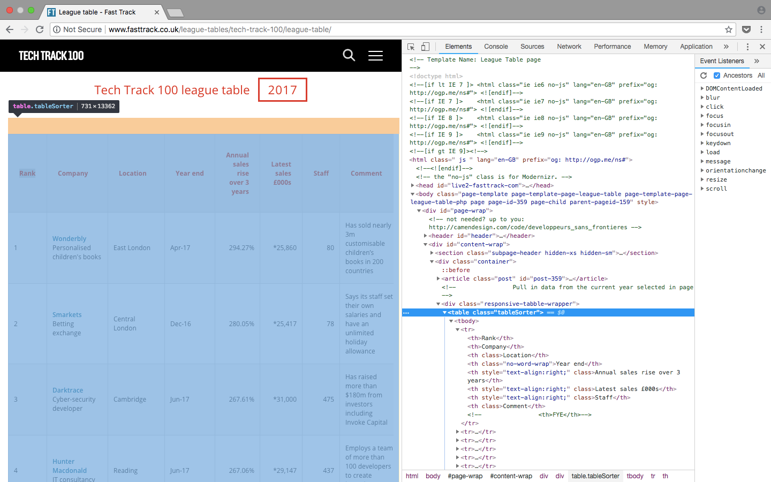Open the Wonderbly company link
The width and height of the screenshot is (771, 482).
tap(69, 239)
